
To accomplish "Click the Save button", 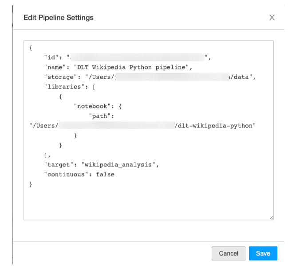I will pos(263,253).
